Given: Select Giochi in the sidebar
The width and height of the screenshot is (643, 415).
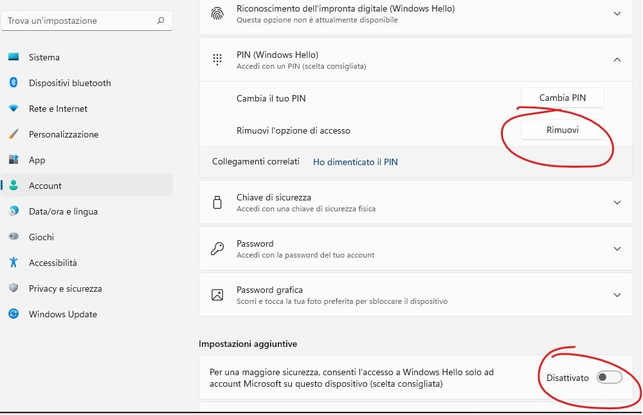Looking at the screenshot, I should [87, 237].
